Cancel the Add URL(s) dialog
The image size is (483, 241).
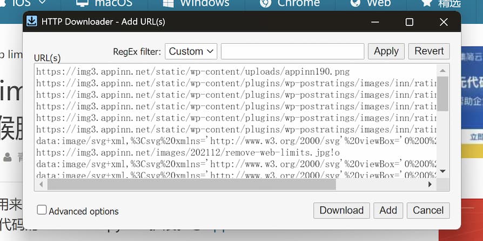click(x=428, y=210)
